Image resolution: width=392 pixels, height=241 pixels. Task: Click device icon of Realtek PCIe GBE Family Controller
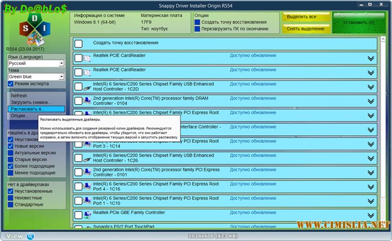tap(87, 214)
